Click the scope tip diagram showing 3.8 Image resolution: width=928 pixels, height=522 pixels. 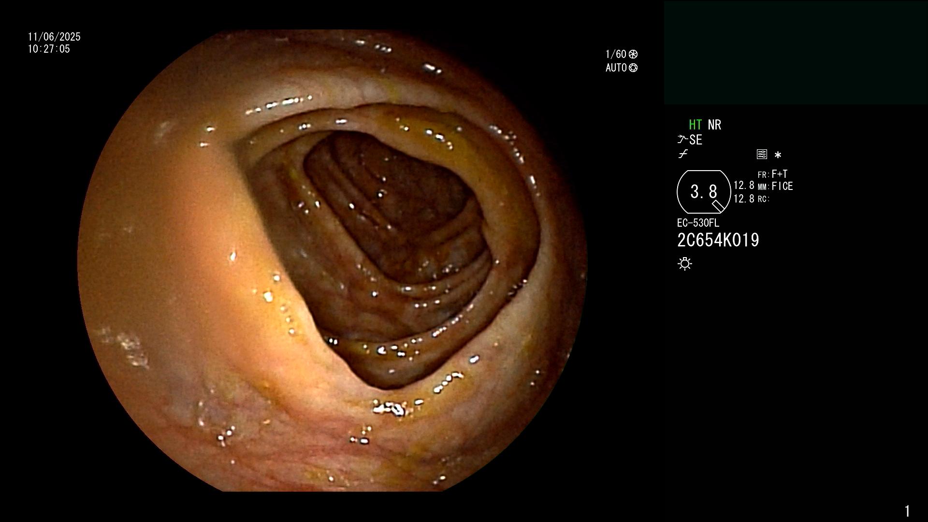pos(704,192)
